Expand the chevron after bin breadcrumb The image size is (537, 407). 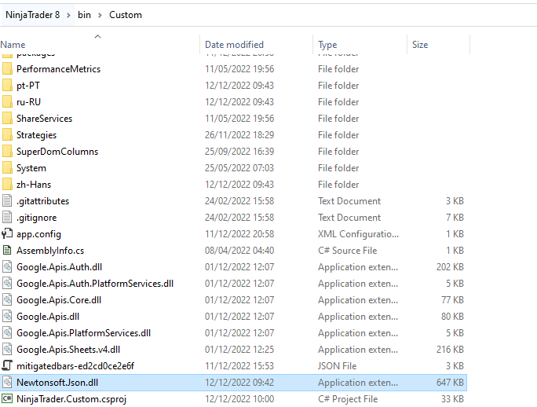click(100, 15)
